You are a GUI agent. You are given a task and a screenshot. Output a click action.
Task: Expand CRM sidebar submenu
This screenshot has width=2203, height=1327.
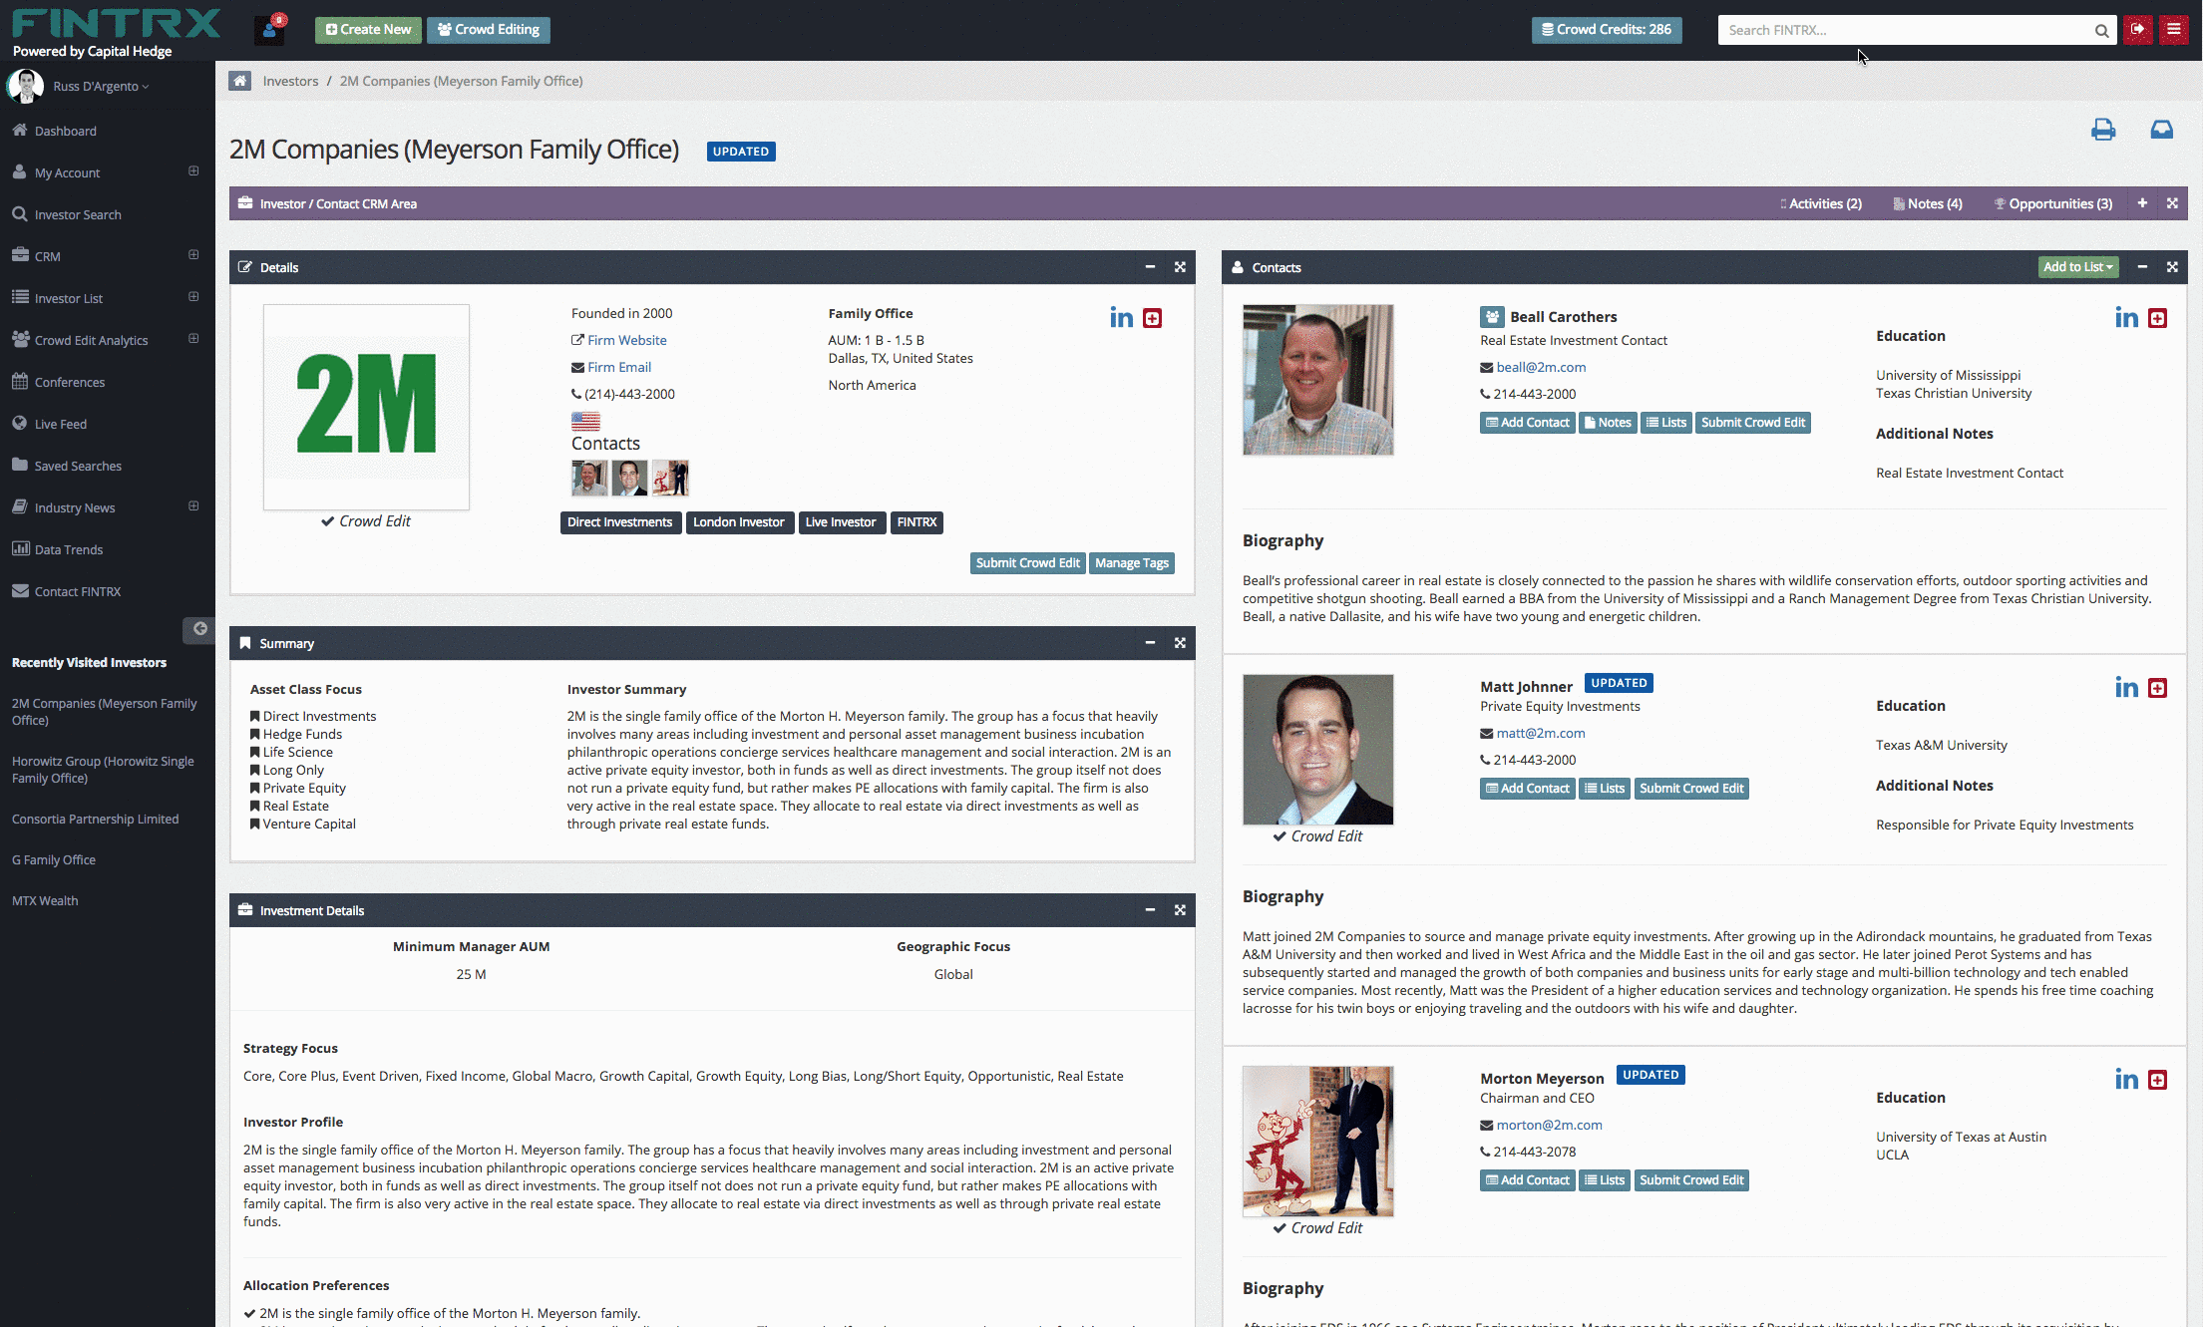pos(193,255)
